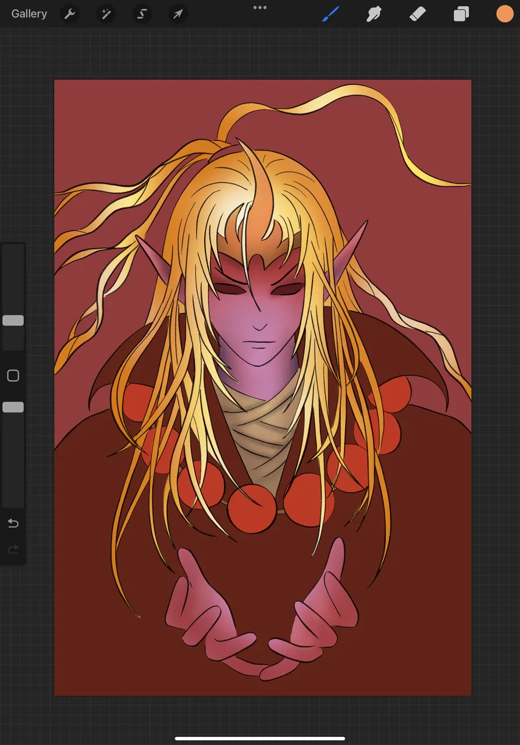Tap the home indicator bar
Viewport: 520px width, 745px height.
click(260, 739)
